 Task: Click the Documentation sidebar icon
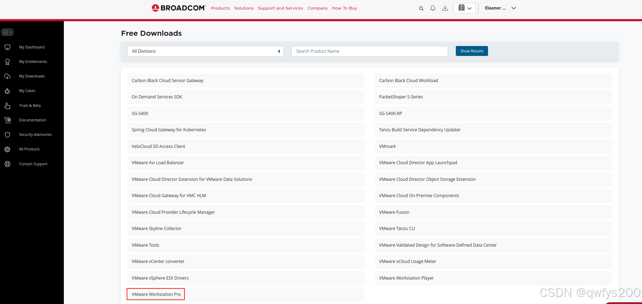pos(7,120)
